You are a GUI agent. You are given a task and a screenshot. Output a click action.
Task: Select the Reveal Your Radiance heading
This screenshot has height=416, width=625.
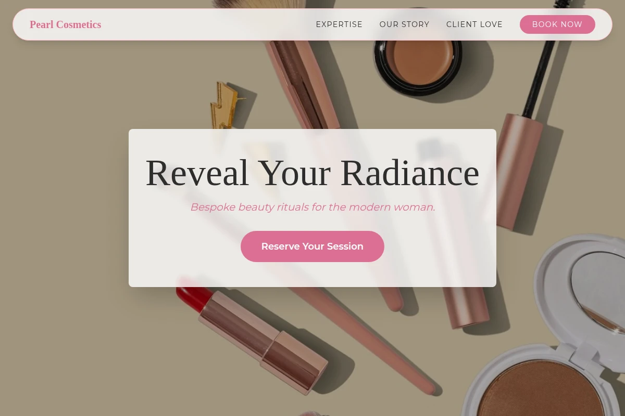point(312,173)
